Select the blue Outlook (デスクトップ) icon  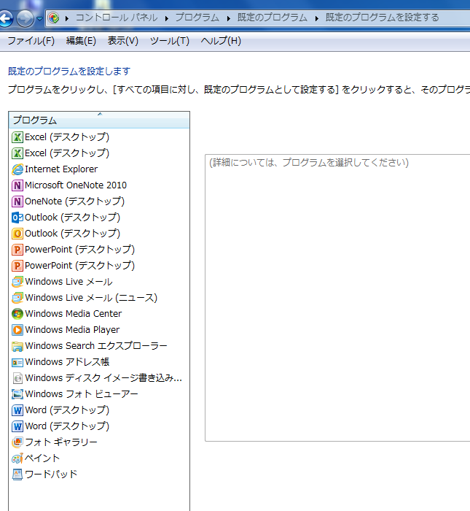[x=17, y=218]
